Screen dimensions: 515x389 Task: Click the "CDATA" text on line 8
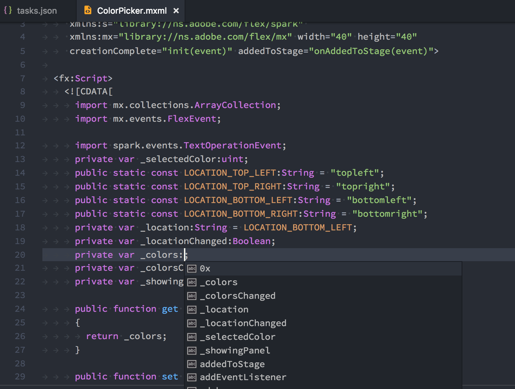[94, 92]
